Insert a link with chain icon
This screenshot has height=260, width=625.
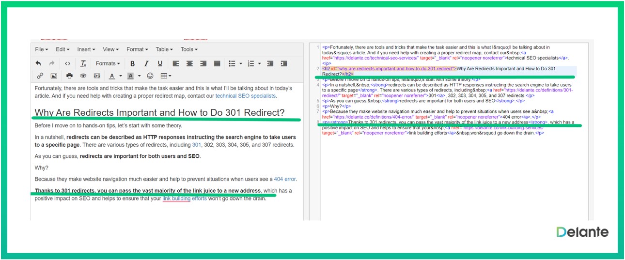point(40,76)
